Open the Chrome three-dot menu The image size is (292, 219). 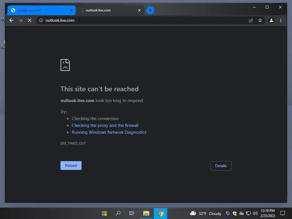pos(281,20)
